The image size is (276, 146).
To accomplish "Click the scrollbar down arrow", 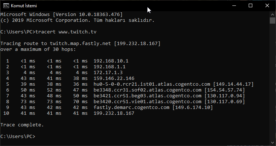I will tap(272, 143).
